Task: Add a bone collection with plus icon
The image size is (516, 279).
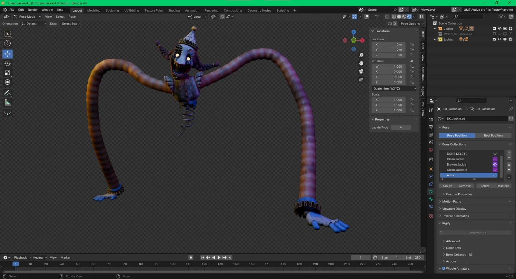Action: (509, 152)
